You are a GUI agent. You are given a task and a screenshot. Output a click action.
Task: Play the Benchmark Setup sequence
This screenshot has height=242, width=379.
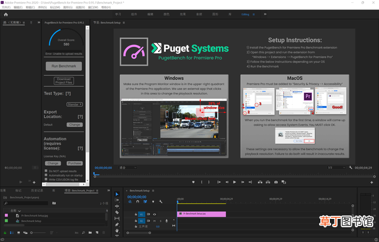click(235, 182)
